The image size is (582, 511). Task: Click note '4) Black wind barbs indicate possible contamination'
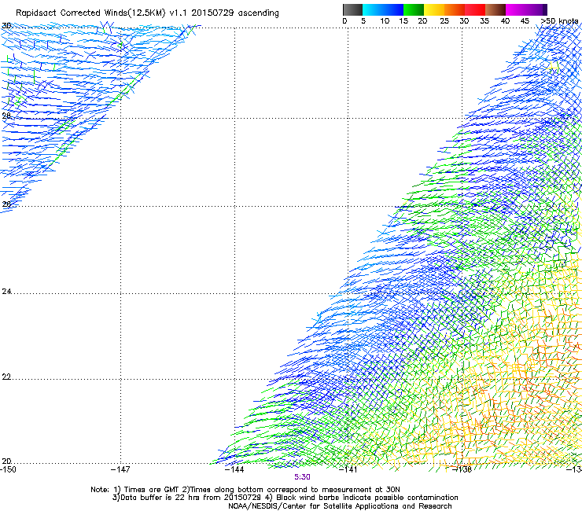(x=362, y=498)
